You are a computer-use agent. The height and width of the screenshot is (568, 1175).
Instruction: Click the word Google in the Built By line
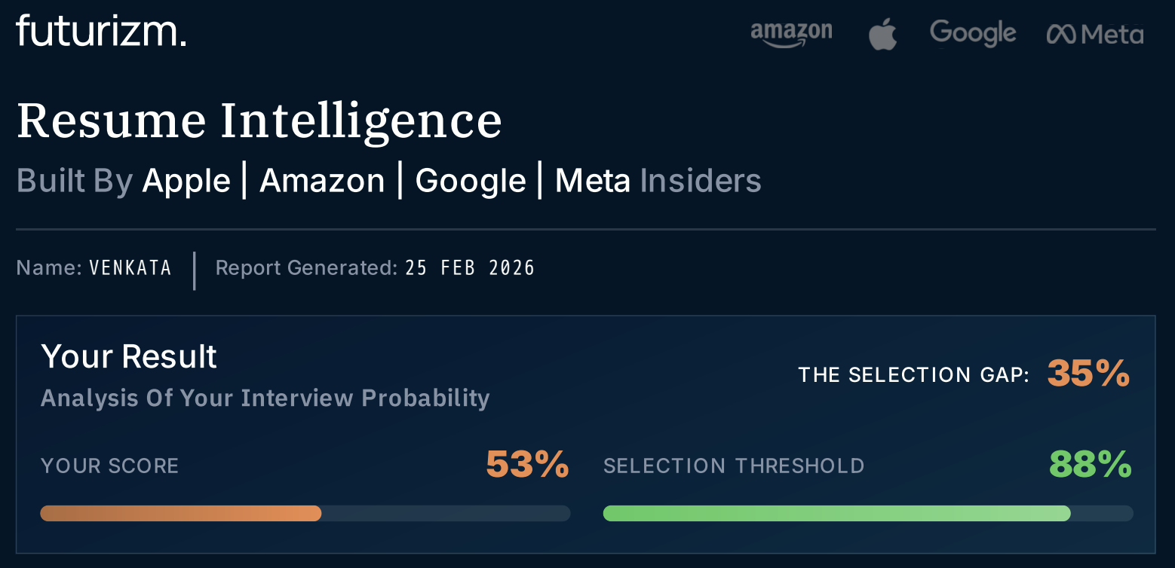471,181
